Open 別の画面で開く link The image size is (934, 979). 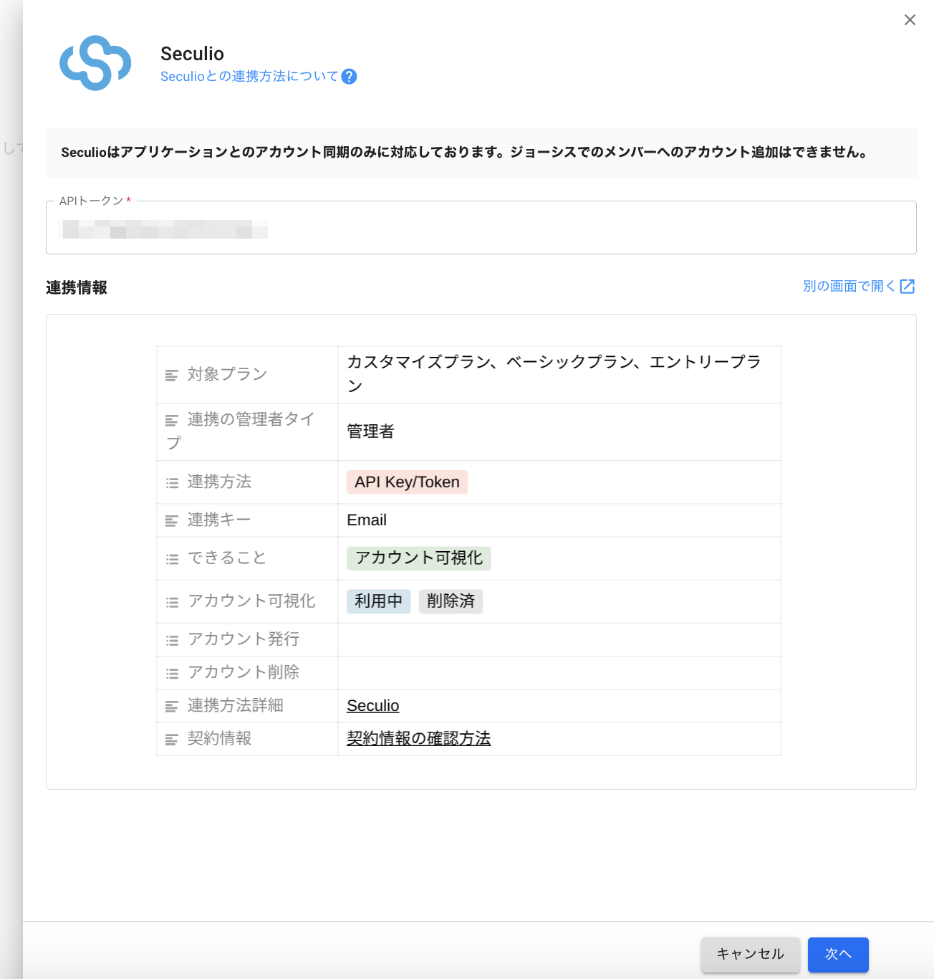849,287
